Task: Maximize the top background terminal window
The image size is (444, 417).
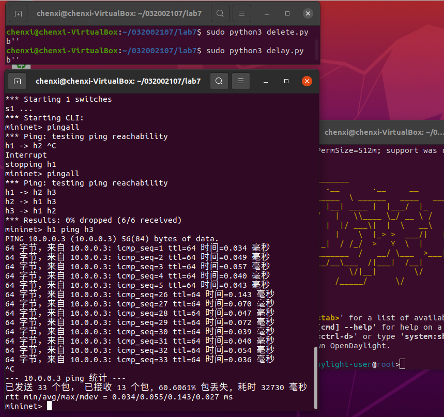Action: pyautogui.click(x=287, y=13)
